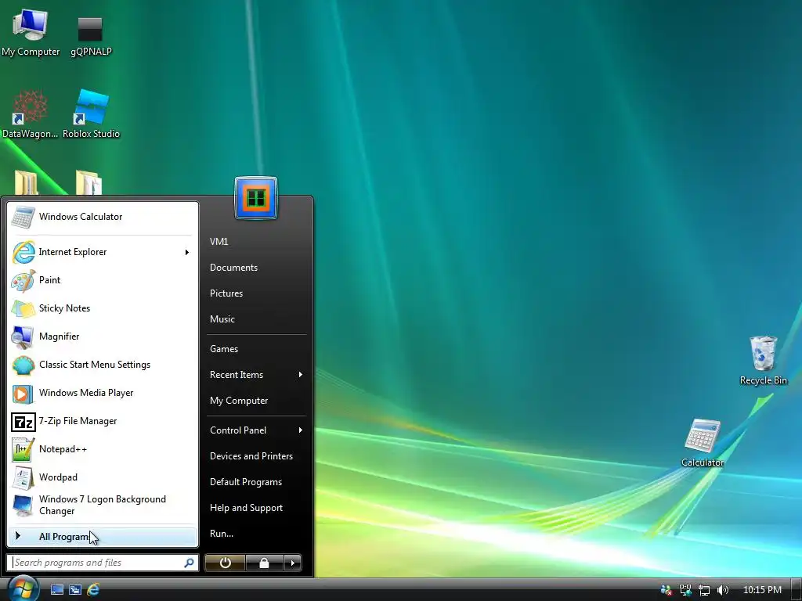Expand Internet Explorer jump list arrow
This screenshot has height=601, width=802.
pyautogui.click(x=186, y=252)
